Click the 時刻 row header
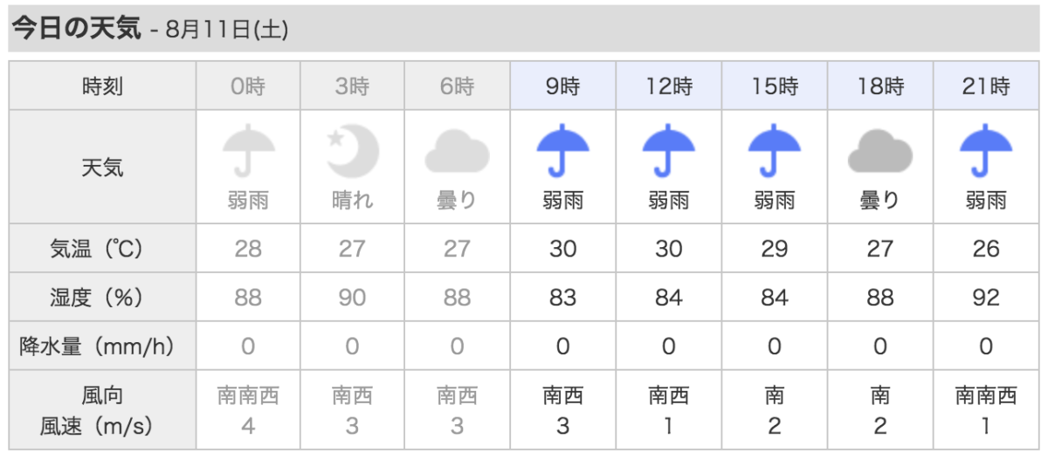 (x=102, y=86)
